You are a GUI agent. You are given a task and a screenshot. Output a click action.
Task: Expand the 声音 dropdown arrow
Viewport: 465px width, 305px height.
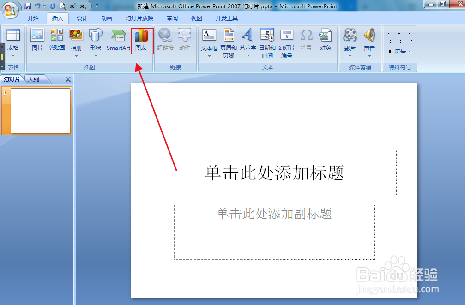(x=369, y=56)
